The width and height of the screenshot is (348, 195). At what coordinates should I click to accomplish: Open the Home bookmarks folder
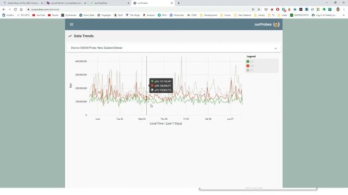[226, 15]
